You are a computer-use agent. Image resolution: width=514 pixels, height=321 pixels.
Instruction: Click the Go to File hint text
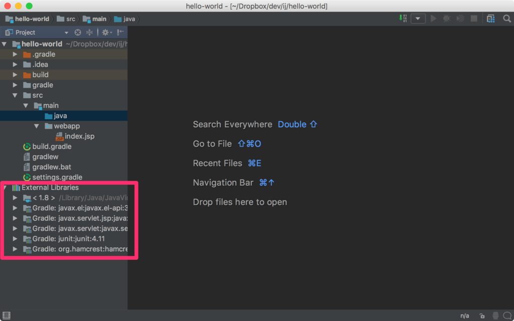point(212,144)
